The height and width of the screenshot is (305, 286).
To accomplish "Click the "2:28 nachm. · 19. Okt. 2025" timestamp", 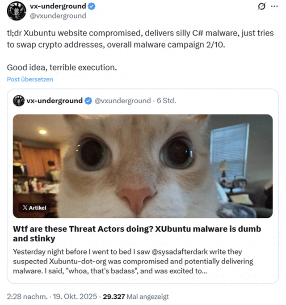I will coord(51,297).
